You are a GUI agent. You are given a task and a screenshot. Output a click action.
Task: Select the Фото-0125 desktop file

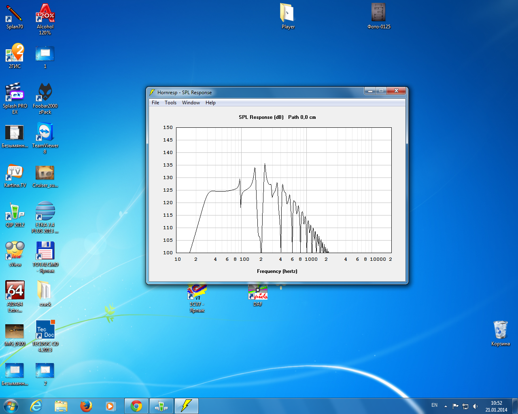click(379, 16)
